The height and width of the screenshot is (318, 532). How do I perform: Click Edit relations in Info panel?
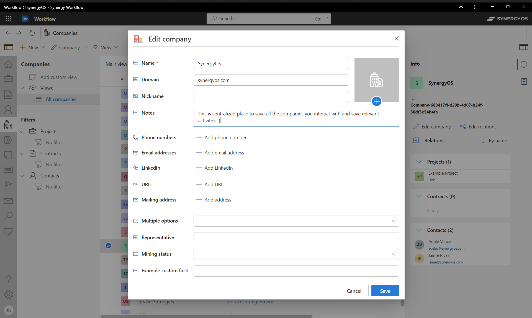pos(479,127)
